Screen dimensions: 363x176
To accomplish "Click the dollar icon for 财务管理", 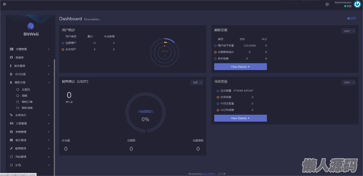I will point(11,66).
